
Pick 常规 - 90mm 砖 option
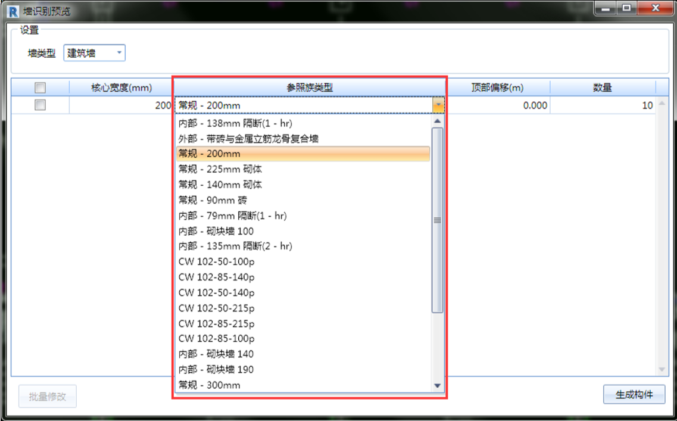coord(303,200)
